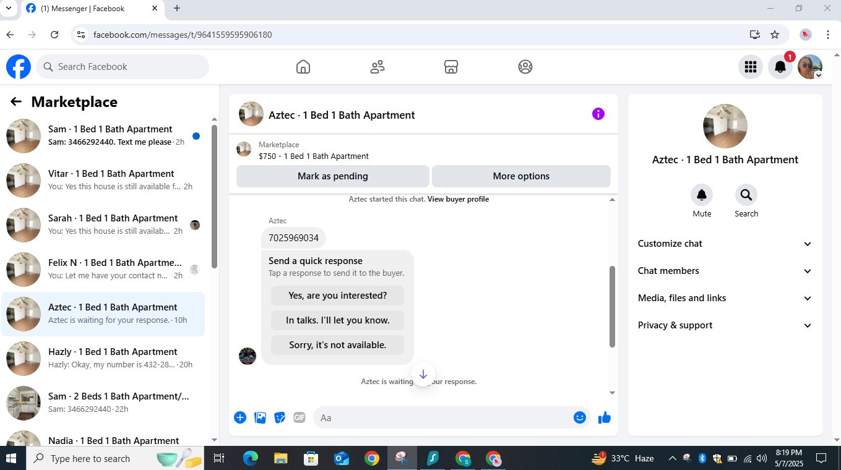Expand Chat members section
The height and width of the screenshot is (470, 841).
725,271
